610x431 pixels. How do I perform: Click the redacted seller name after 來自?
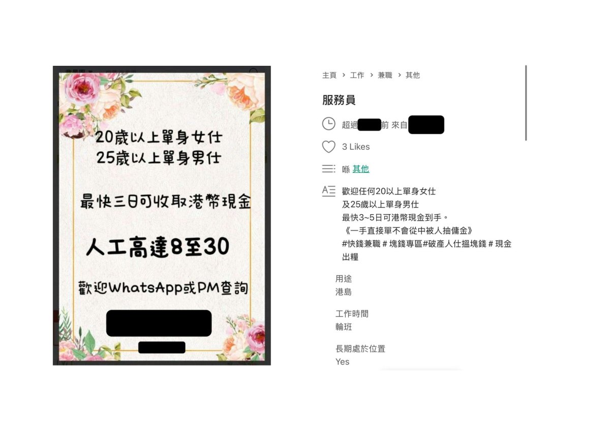click(x=426, y=125)
